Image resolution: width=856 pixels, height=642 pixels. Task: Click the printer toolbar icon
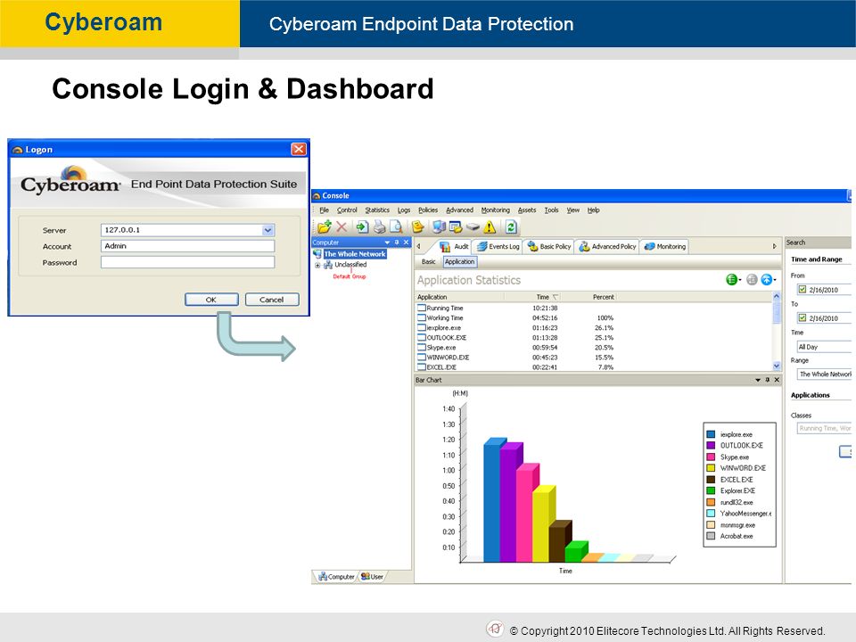(380, 226)
